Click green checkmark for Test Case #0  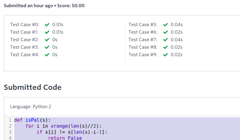click(47, 25)
